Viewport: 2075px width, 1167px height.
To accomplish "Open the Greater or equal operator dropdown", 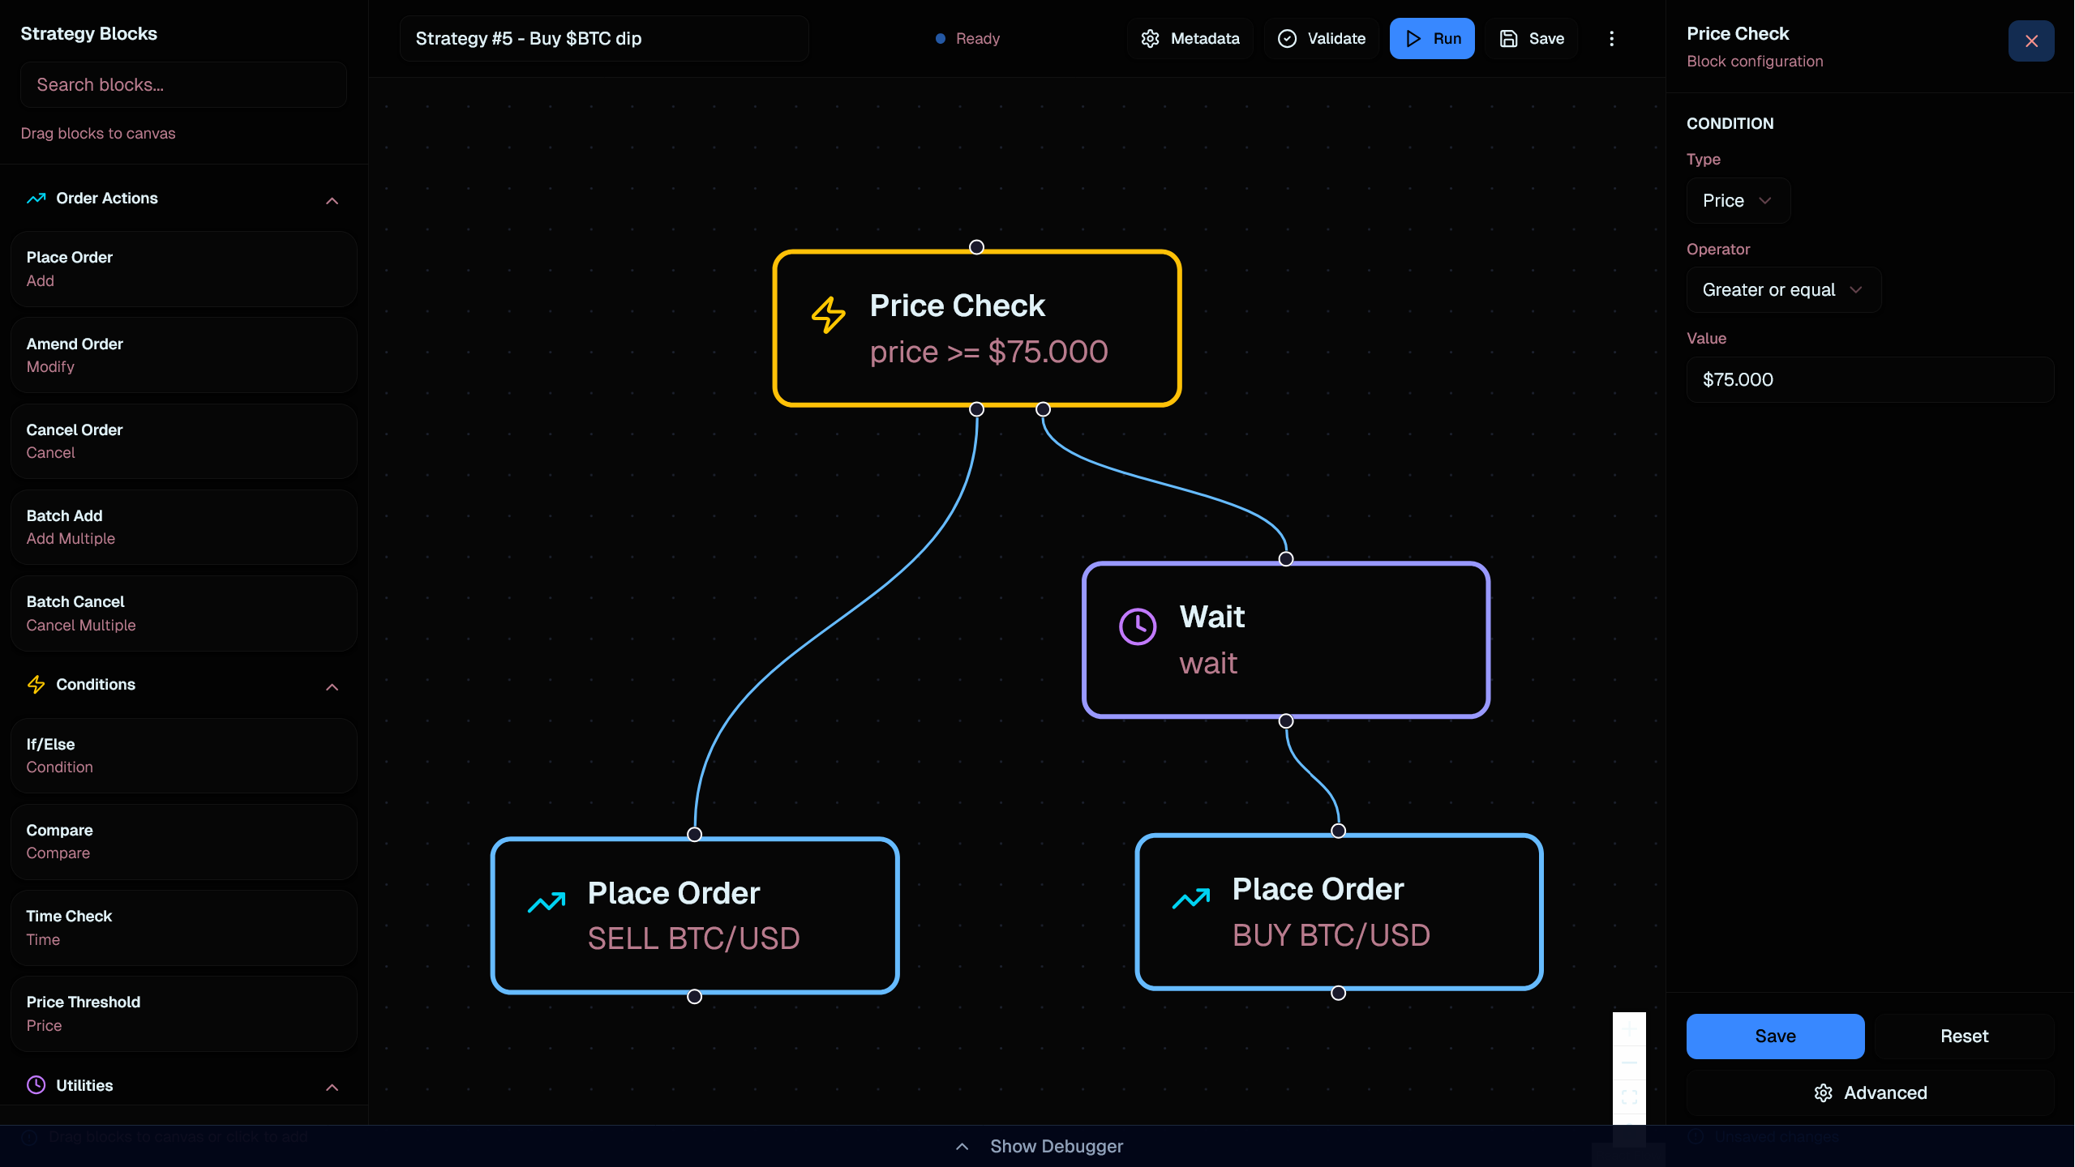I will coord(1782,290).
